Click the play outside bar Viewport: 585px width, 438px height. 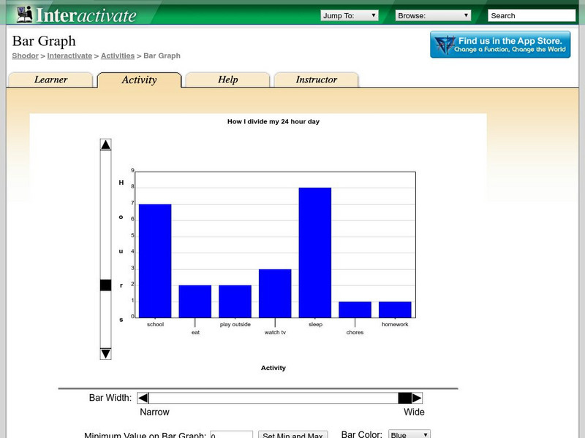[x=235, y=301]
